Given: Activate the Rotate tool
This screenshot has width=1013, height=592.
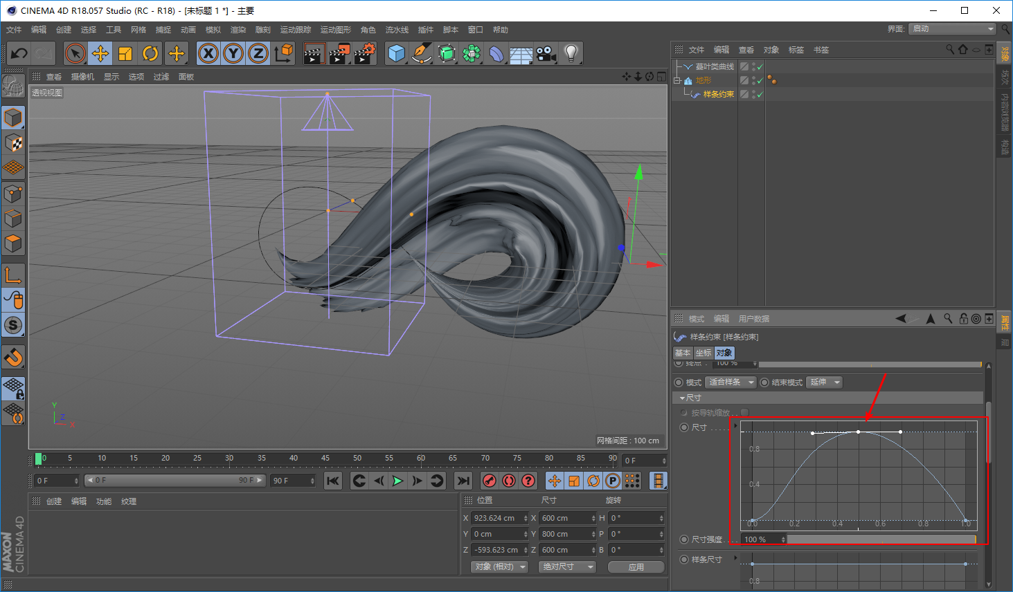Looking at the screenshot, I should point(150,53).
